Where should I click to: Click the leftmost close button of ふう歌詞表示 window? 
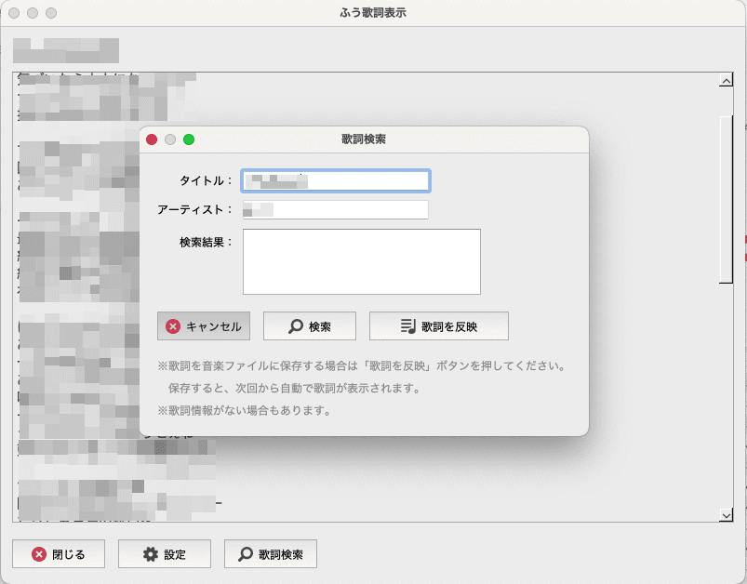pos(14,13)
